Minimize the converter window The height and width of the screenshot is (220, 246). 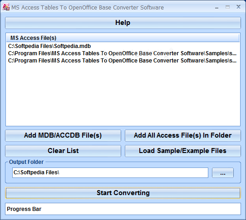(x=216, y=7)
